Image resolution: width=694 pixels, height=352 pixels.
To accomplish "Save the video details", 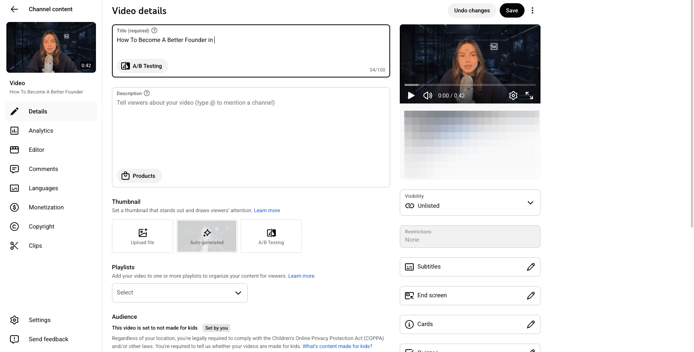I will click(x=512, y=10).
